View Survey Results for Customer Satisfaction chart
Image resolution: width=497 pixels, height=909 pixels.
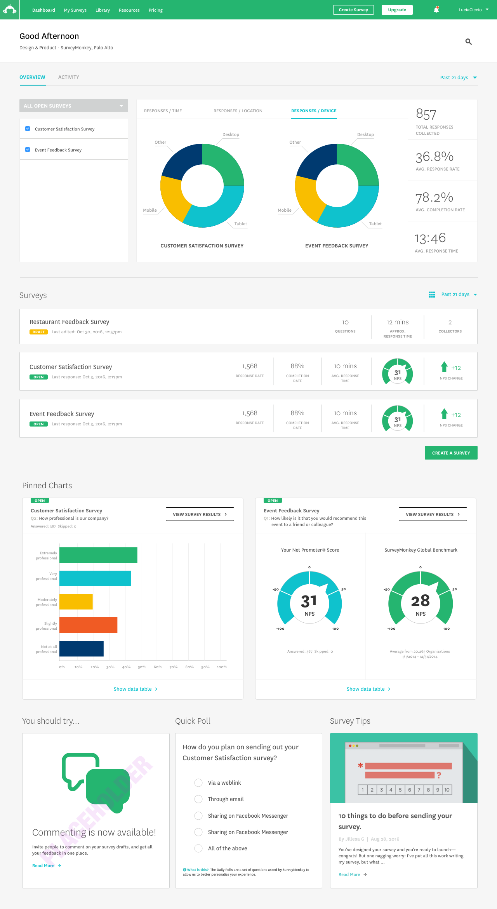click(x=200, y=514)
